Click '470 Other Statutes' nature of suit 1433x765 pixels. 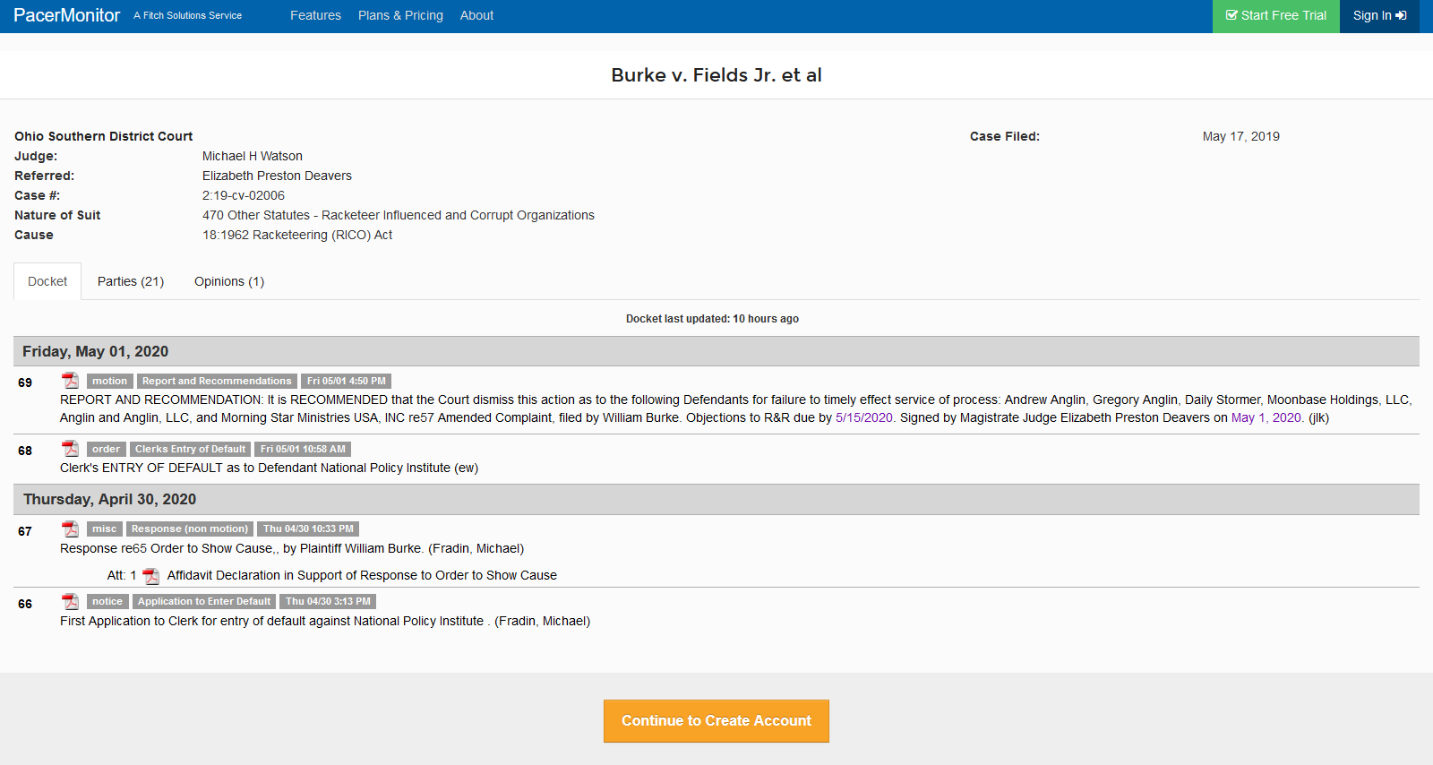(399, 215)
